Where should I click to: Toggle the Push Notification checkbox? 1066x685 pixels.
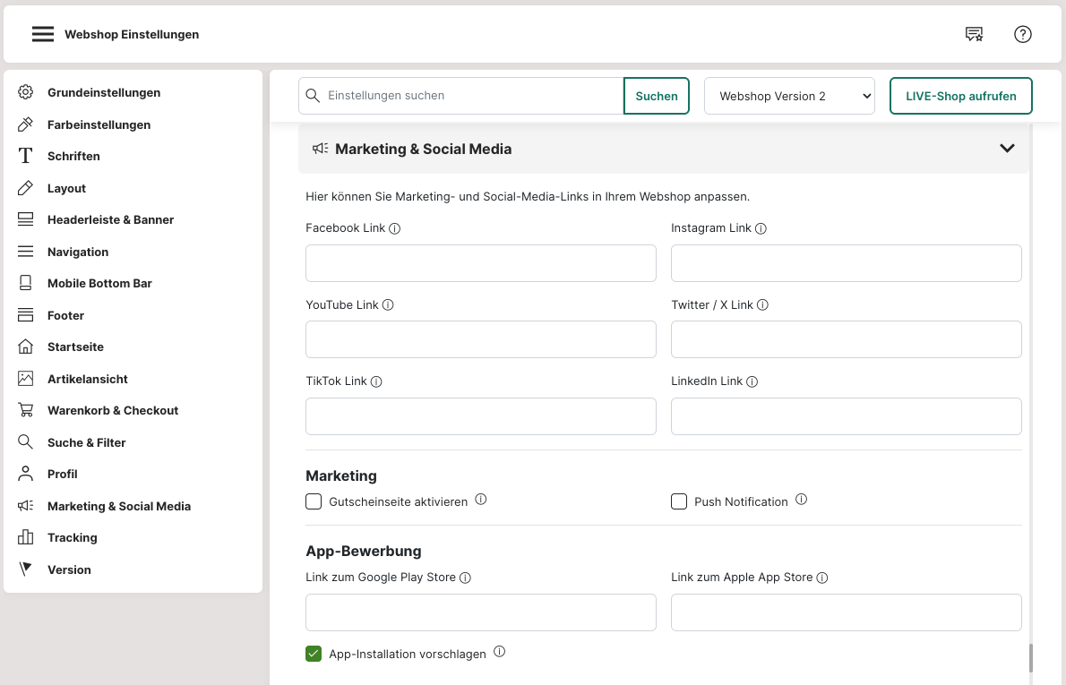pos(679,501)
